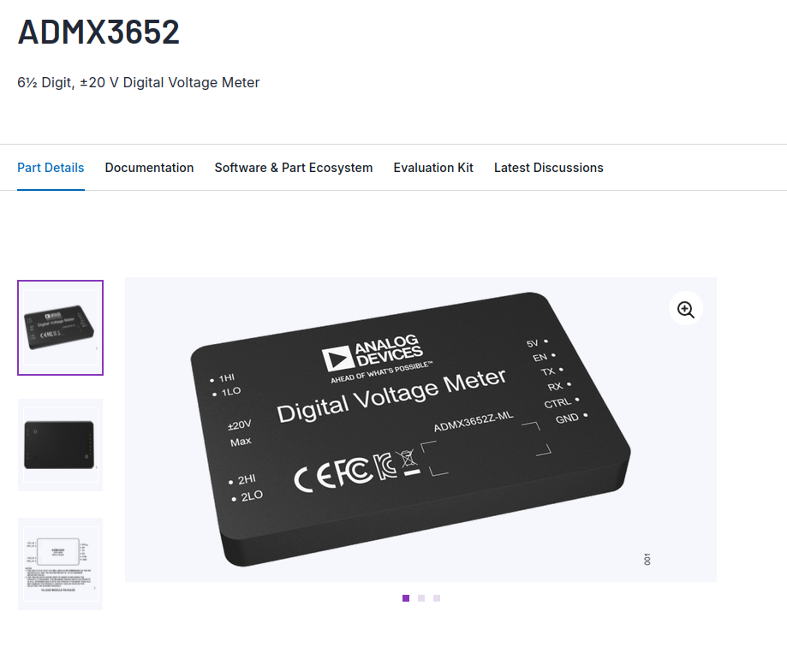
Task: Click the Digital Voltage Meter text on module
Action: [x=391, y=396]
